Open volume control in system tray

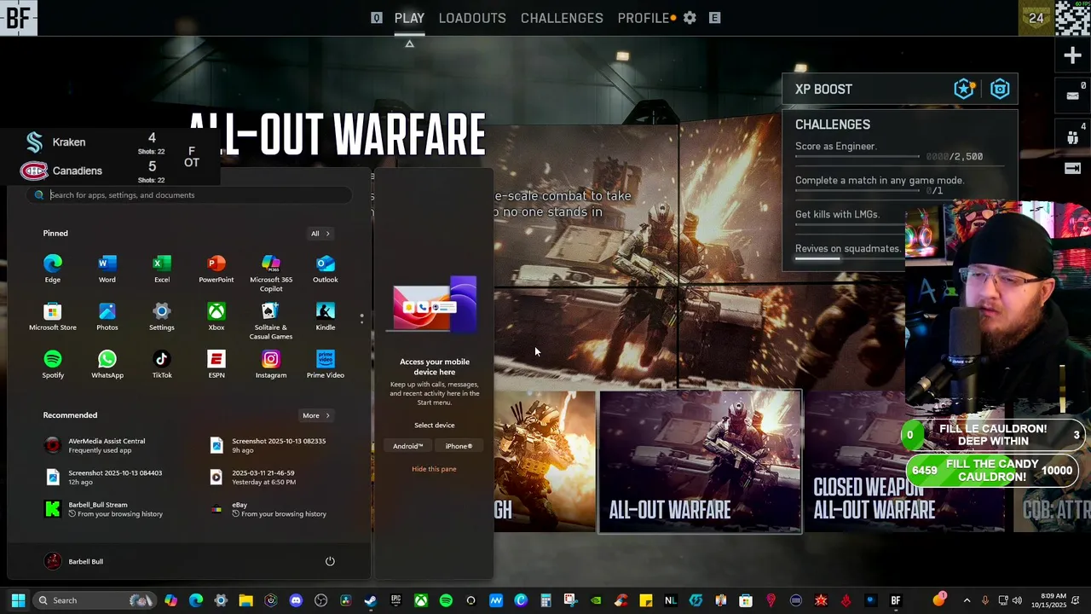1016,600
